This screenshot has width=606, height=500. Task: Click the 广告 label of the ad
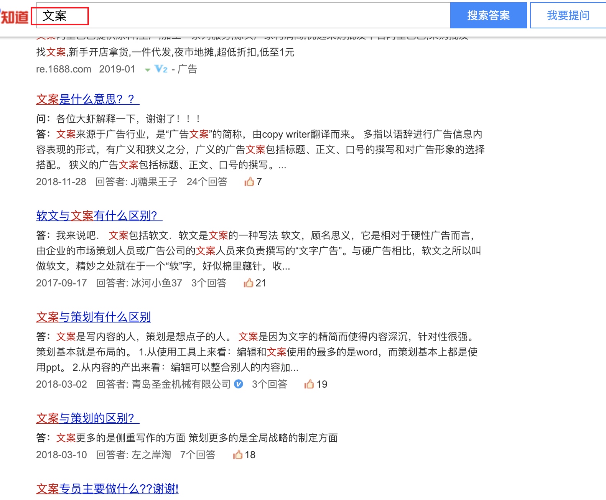click(188, 69)
